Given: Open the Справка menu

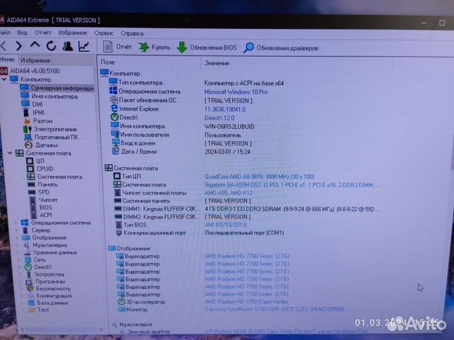Looking at the screenshot, I should [132, 33].
